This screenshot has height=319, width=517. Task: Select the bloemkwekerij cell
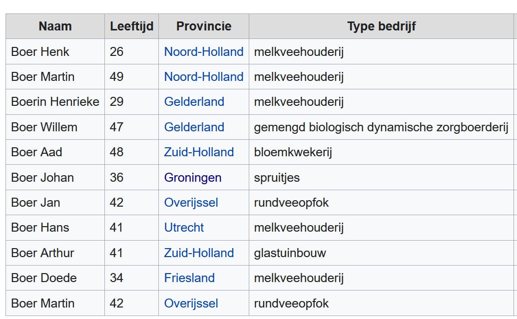293,152
